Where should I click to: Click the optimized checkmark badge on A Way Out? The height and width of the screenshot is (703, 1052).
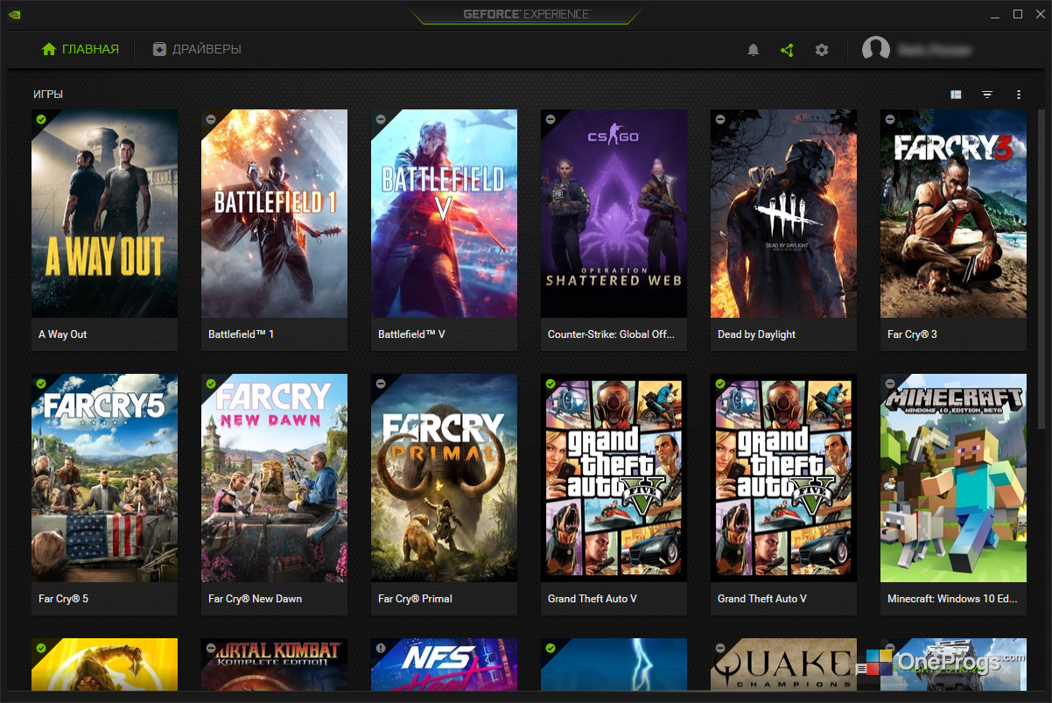(41, 119)
